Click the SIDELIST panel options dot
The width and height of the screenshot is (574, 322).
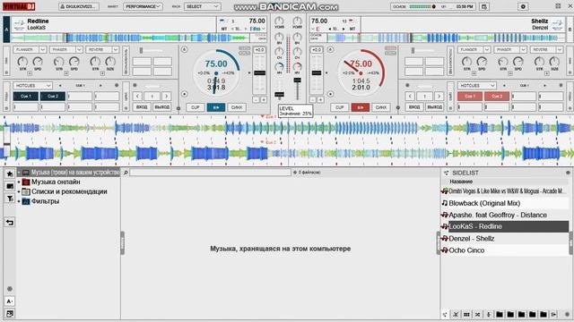pyautogui.click(x=568, y=173)
